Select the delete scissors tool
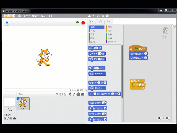Screen dimensions: 177x133 [x=94, y=16]
